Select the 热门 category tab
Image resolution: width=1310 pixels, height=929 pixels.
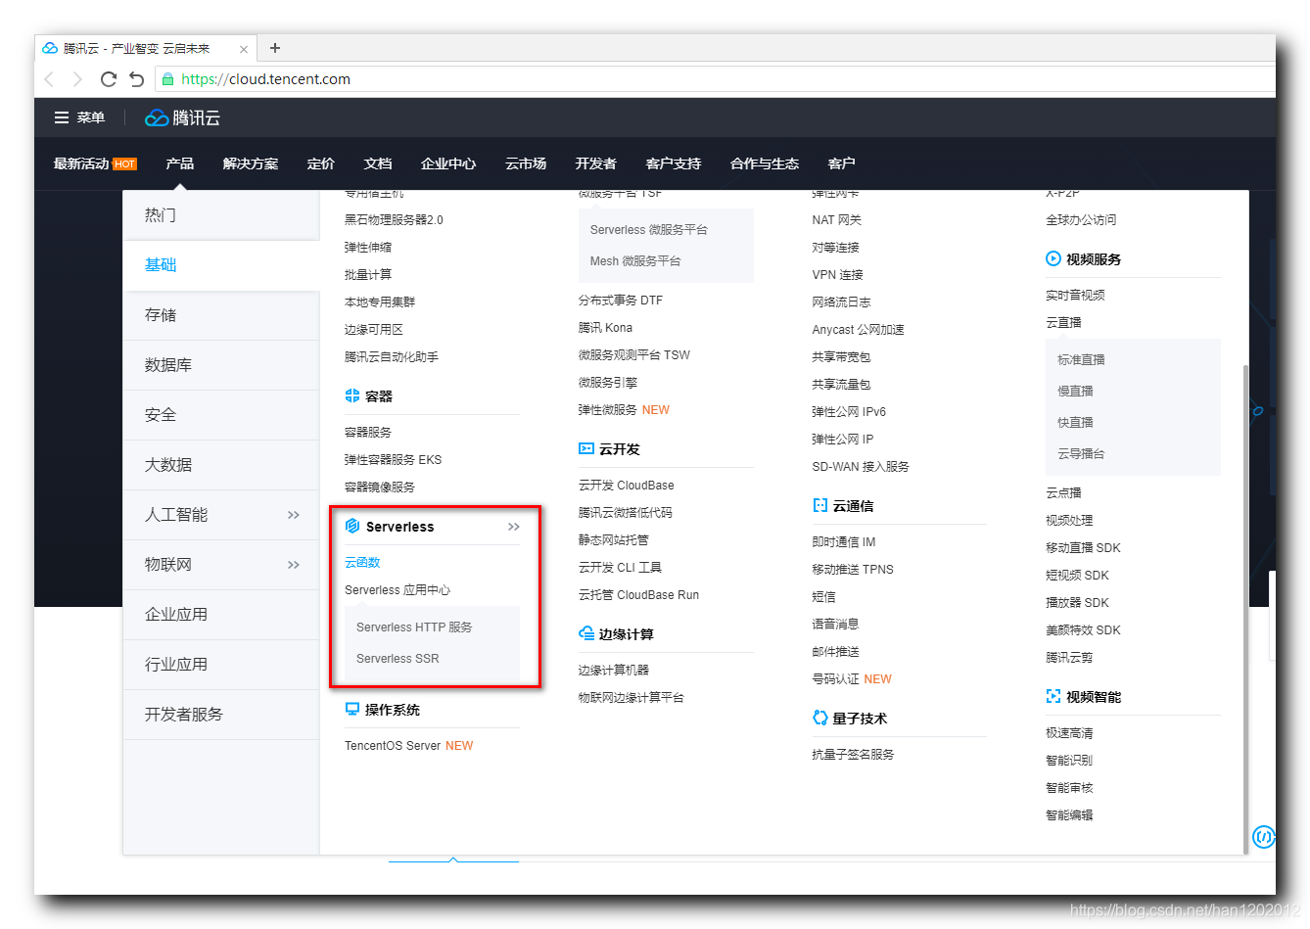pos(221,214)
